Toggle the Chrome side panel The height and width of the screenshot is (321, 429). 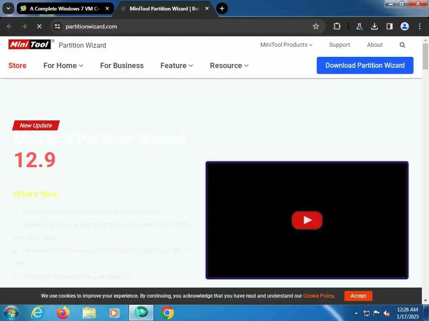390,26
